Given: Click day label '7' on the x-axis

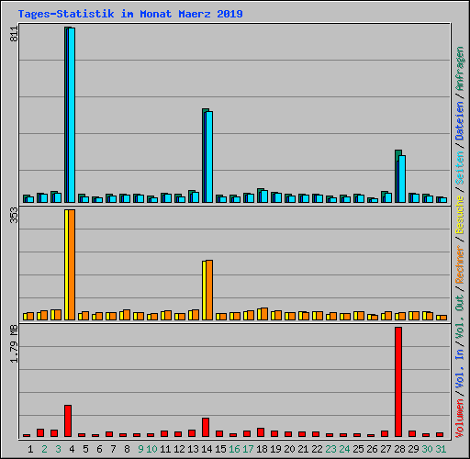Looking at the screenshot, I should 113,449.
